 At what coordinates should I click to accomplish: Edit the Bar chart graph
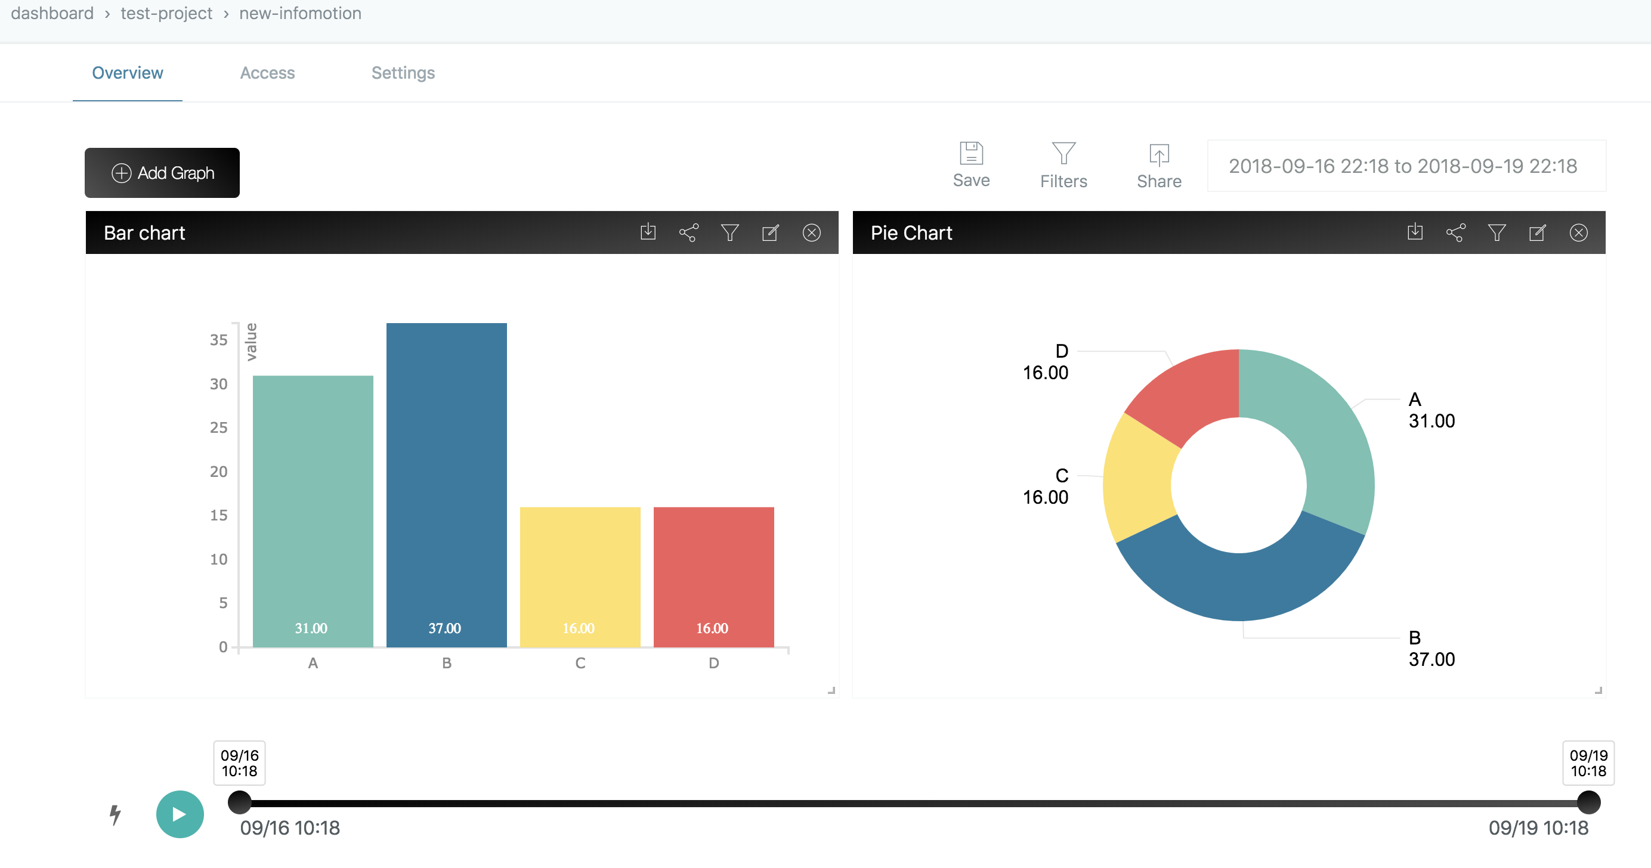click(771, 232)
